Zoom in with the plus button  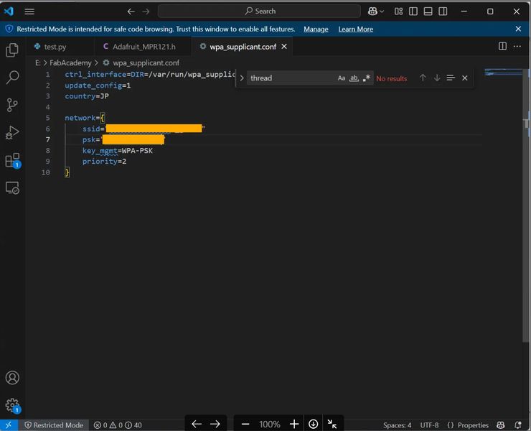(x=294, y=424)
